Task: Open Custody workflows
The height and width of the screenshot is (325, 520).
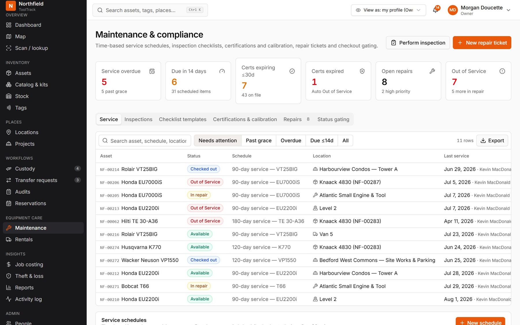Action: pos(43,169)
